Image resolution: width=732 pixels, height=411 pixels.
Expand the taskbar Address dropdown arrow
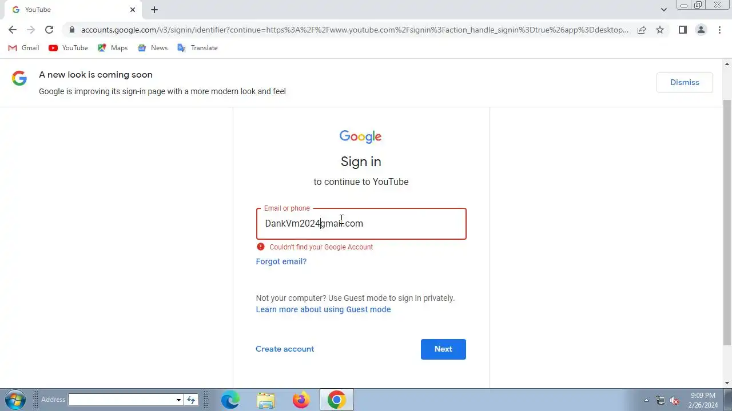(178, 400)
